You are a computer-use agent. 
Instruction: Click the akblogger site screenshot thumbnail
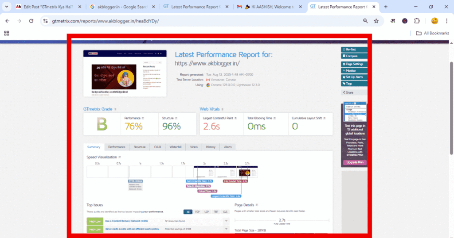click(x=125, y=73)
